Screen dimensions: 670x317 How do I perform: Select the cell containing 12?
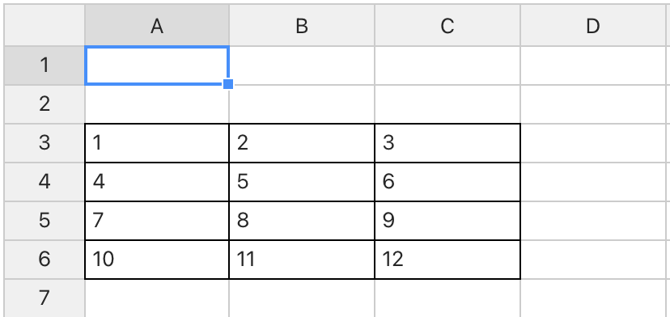point(447,260)
